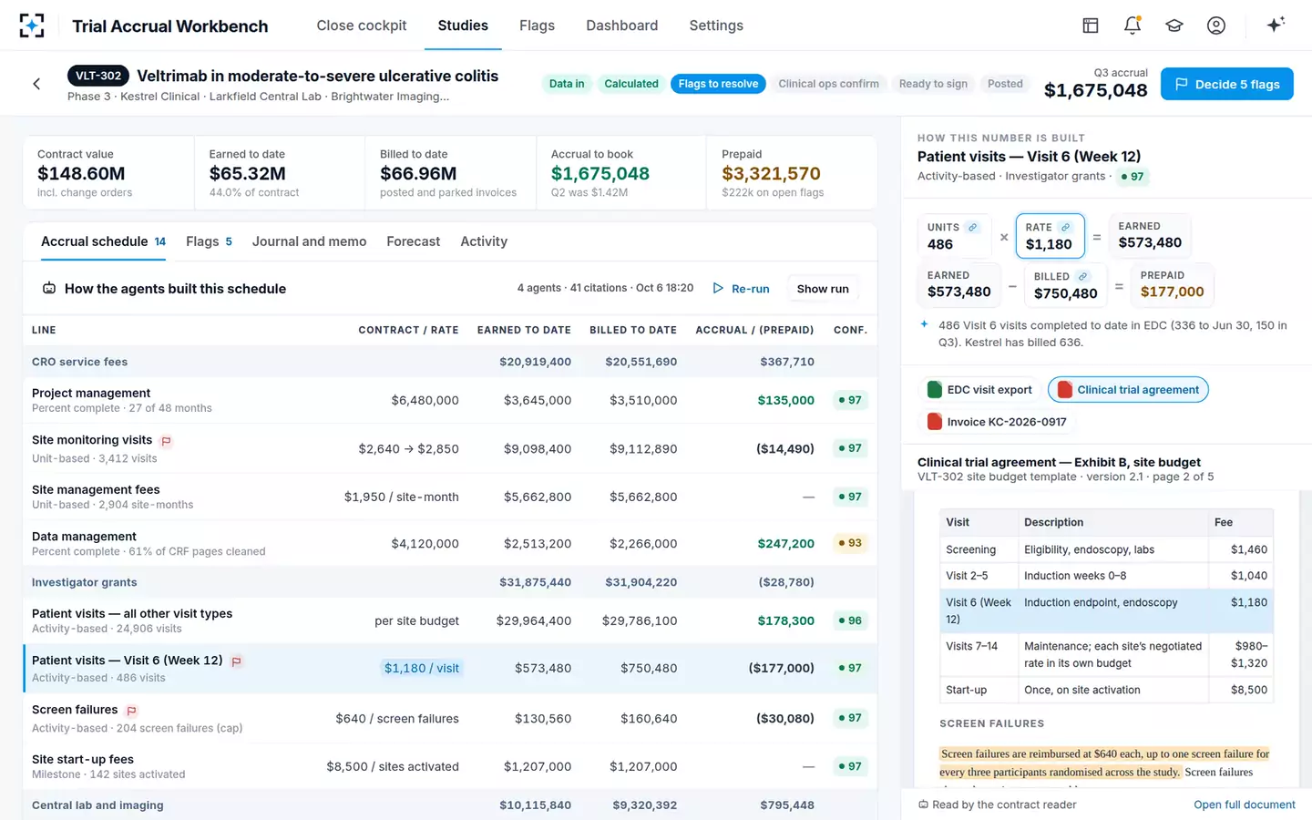Select the Calculated stage pill
The height and width of the screenshot is (820, 1312).
[631, 84]
